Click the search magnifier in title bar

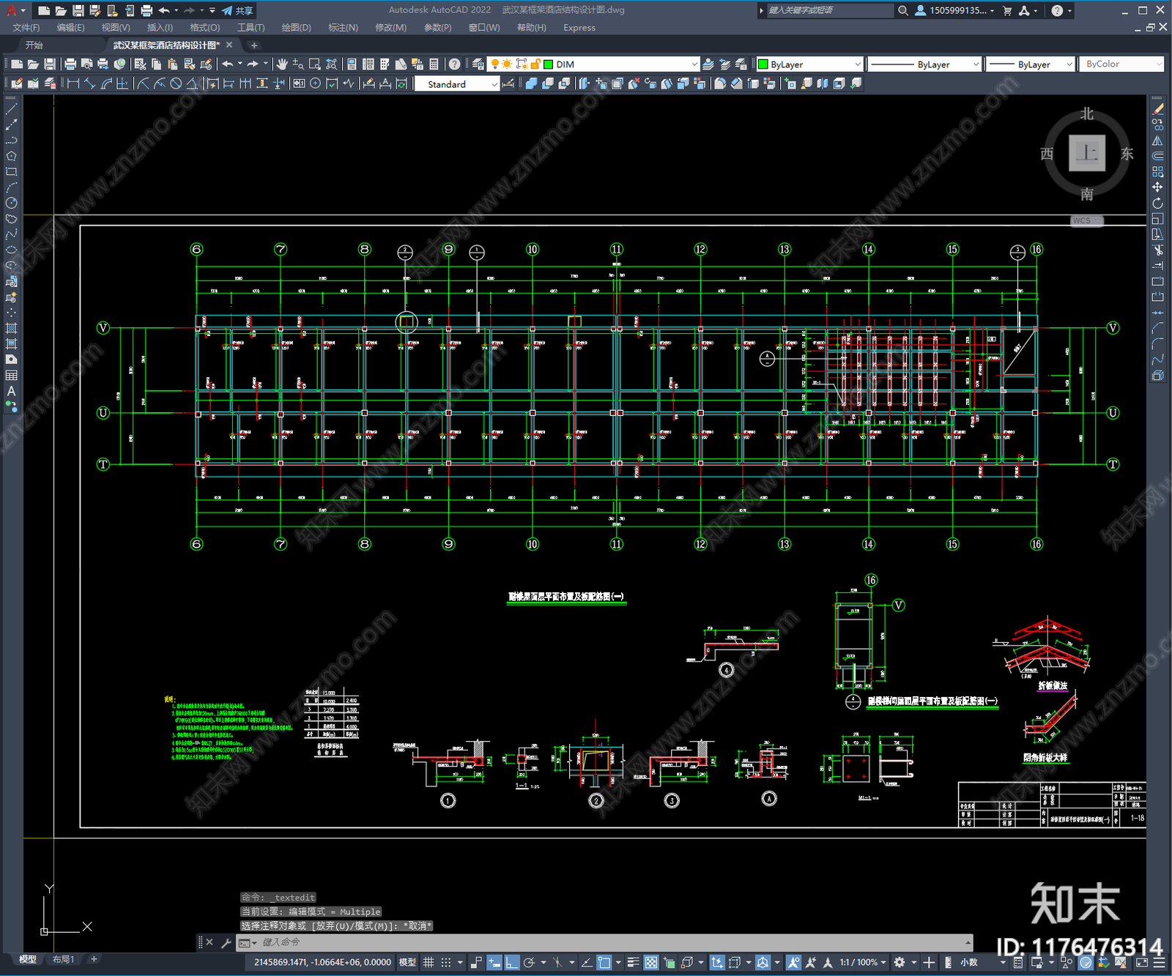[x=903, y=10]
